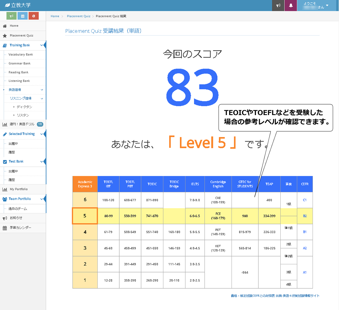The height and width of the screenshot is (310, 339).
Task: Click the TOEFL PBT 550-599 cell
Action: coord(130,216)
